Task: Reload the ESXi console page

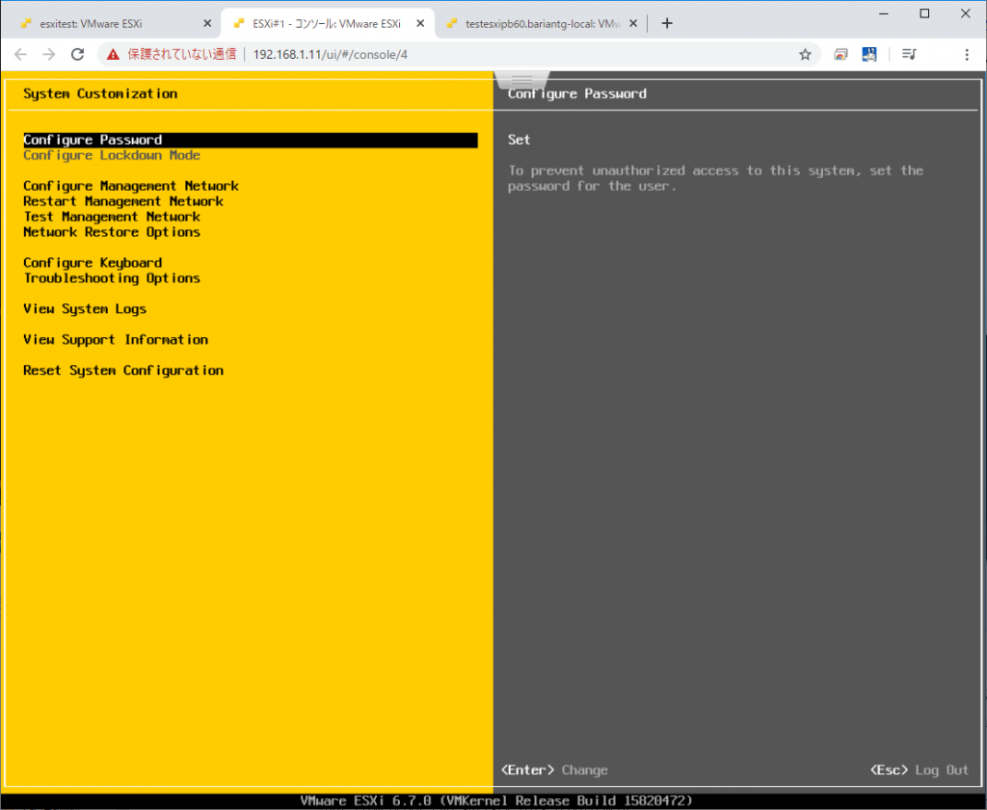Action: click(77, 55)
